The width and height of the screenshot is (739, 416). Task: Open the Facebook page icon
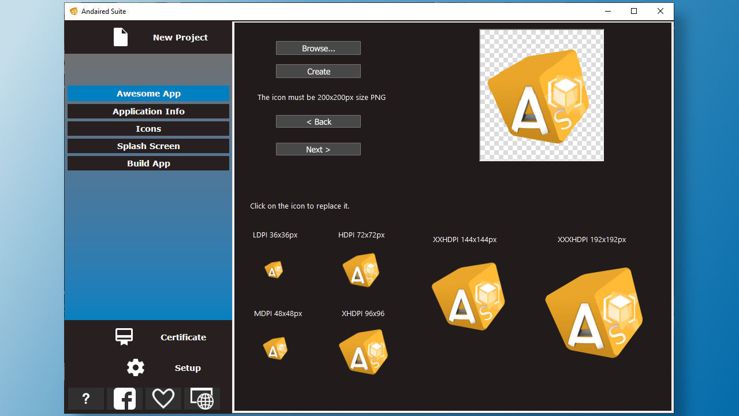tap(125, 399)
